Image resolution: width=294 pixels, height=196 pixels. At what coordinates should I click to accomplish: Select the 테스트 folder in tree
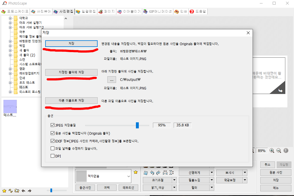click(x=24, y=87)
